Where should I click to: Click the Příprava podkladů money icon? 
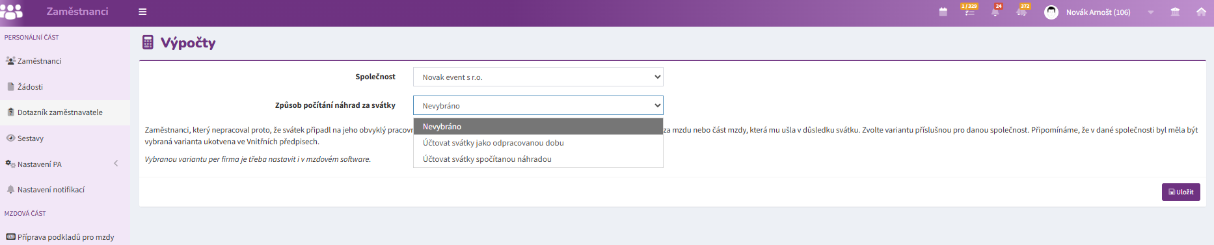pyautogui.click(x=10, y=237)
